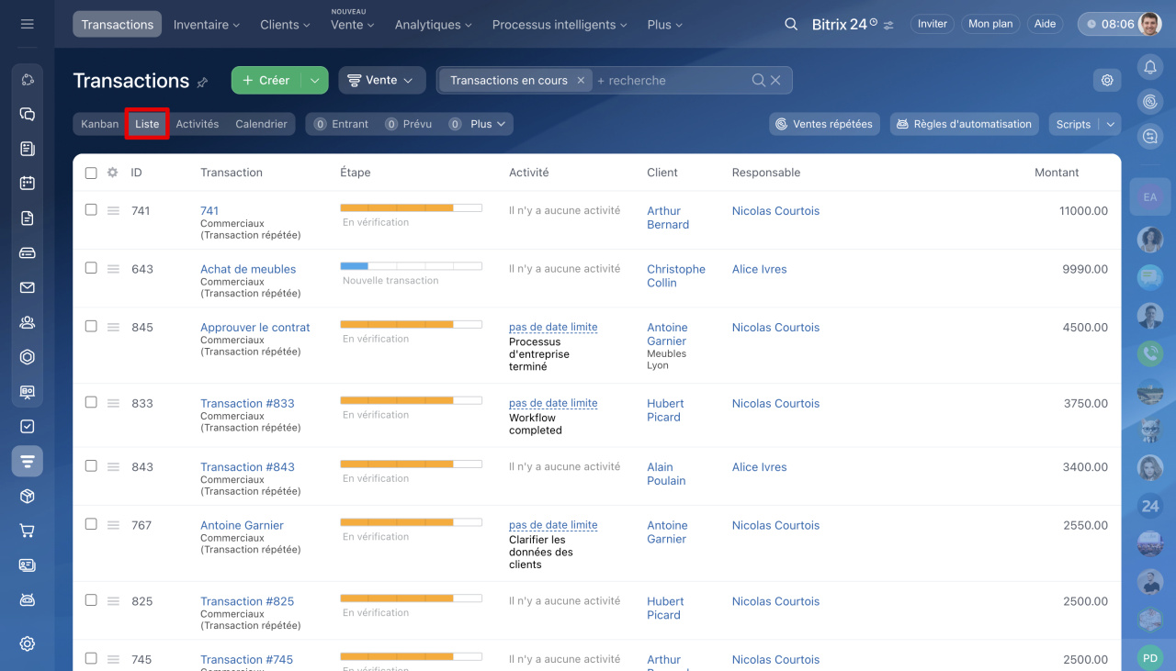Open the settings gear next to search filter
Screen dimensions: 1176x671
point(1107,81)
